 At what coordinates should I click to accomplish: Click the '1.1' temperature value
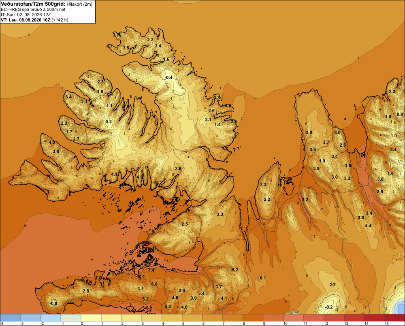(109, 106)
